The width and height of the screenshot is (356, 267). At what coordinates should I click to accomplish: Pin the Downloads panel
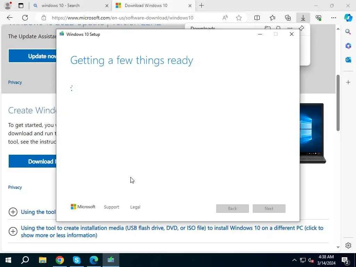tap(301, 28)
